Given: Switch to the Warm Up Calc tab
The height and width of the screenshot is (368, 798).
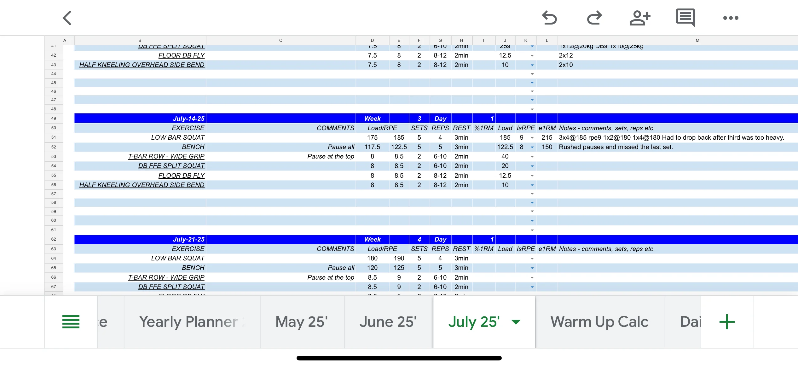Looking at the screenshot, I should [x=599, y=322].
